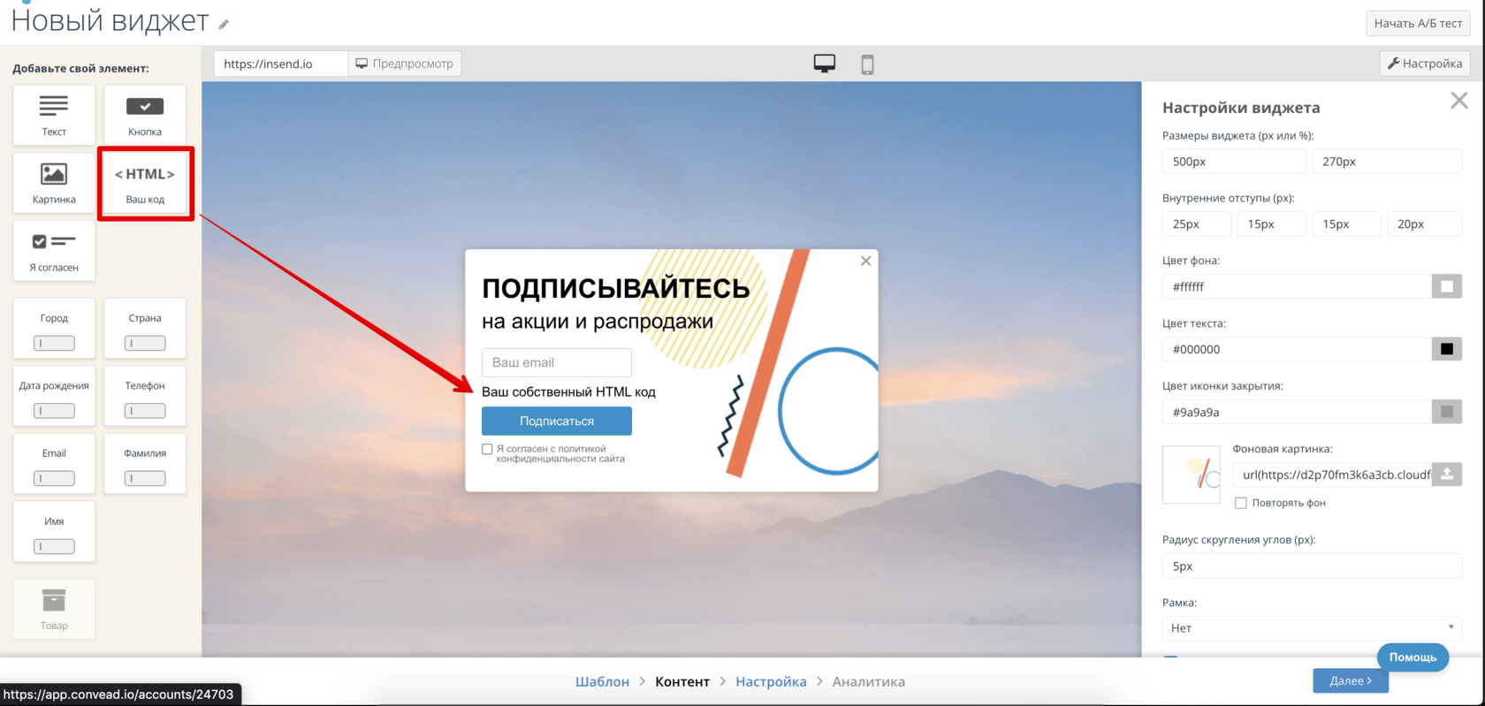1485x706 pixels.
Task: Open the Рамка dropdown
Action: [1312, 628]
